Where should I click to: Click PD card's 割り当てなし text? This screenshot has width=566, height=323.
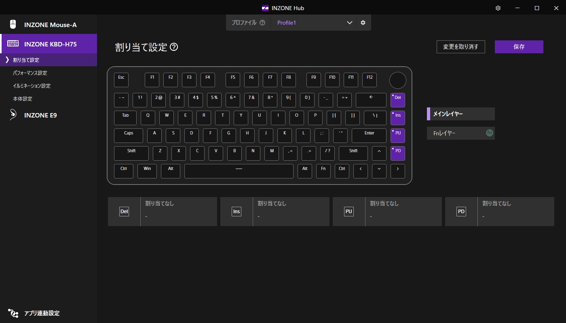(x=497, y=203)
